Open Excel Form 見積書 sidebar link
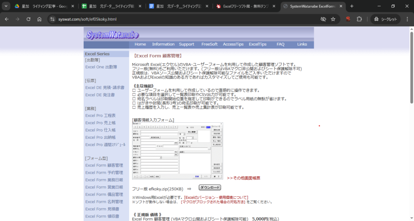This screenshot has height=221, width=414. pyautogui.click(x=102, y=209)
